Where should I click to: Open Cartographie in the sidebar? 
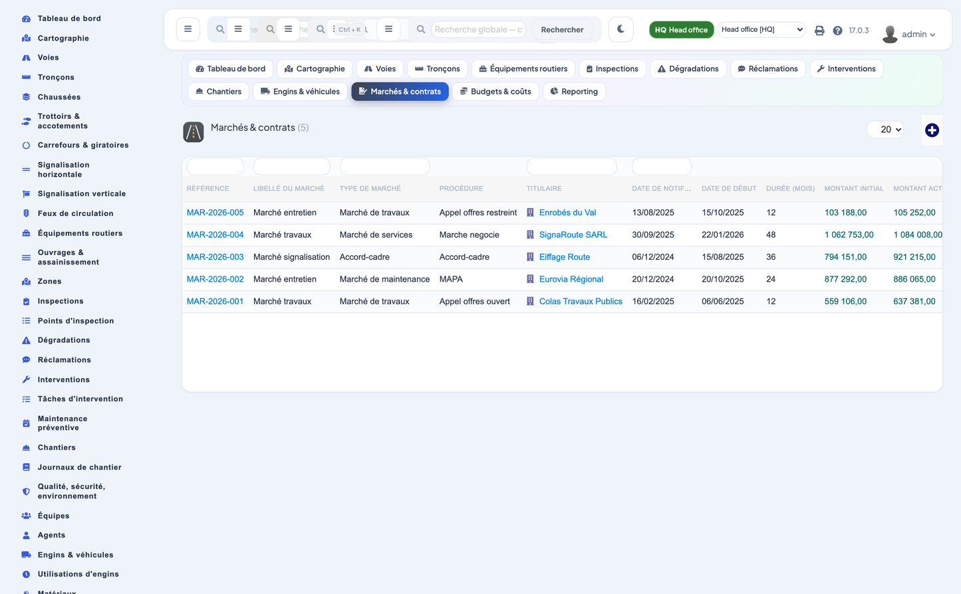pos(63,39)
